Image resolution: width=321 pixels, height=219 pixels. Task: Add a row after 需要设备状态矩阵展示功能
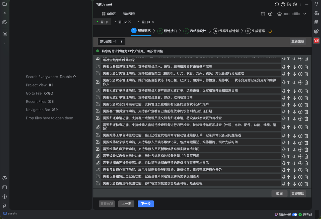[300, 105]
